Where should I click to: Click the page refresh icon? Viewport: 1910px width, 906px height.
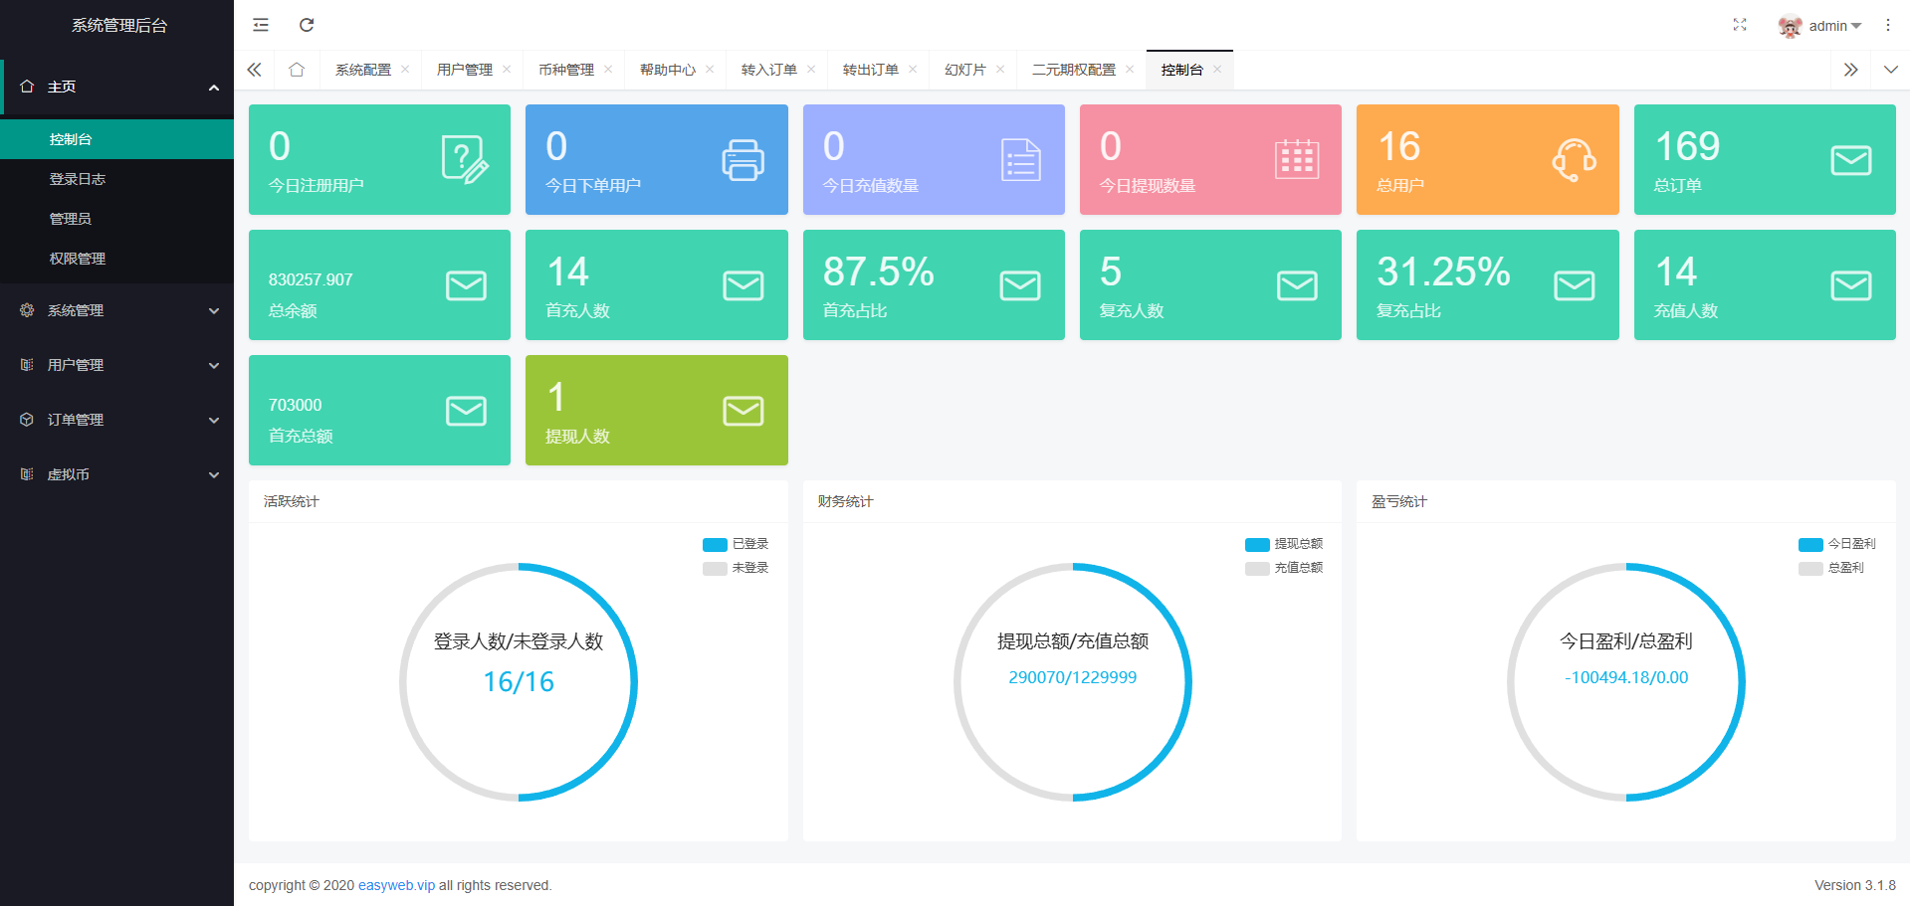coord(307,25)
